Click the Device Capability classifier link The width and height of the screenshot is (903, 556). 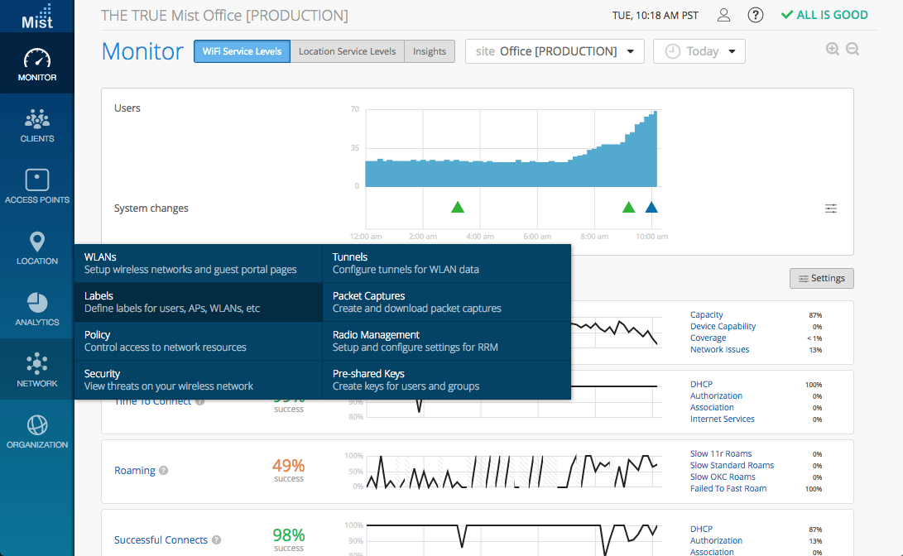click(x=723, y=326)
